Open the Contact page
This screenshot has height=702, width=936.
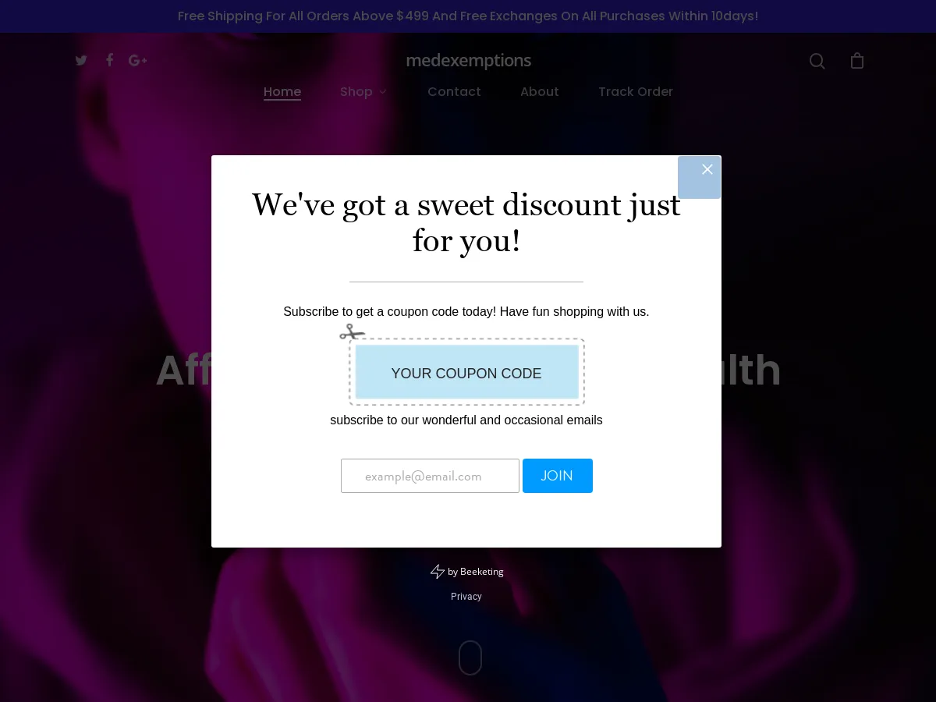coord(454,91)
